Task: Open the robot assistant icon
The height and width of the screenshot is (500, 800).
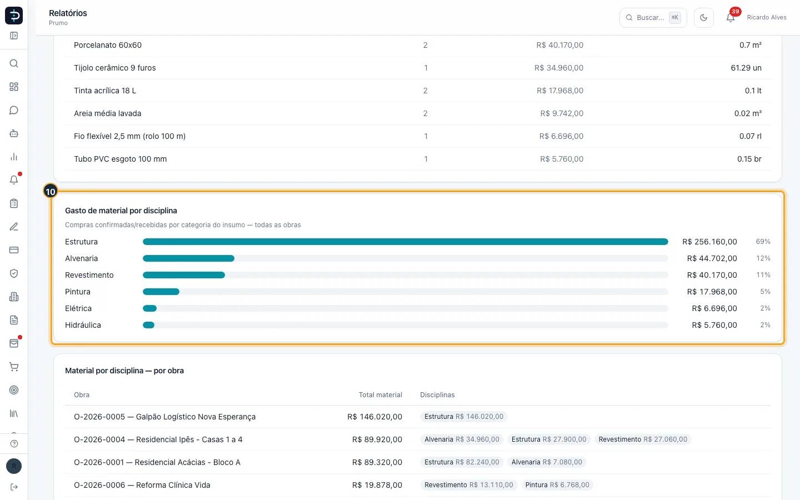Action: point(14,133)
